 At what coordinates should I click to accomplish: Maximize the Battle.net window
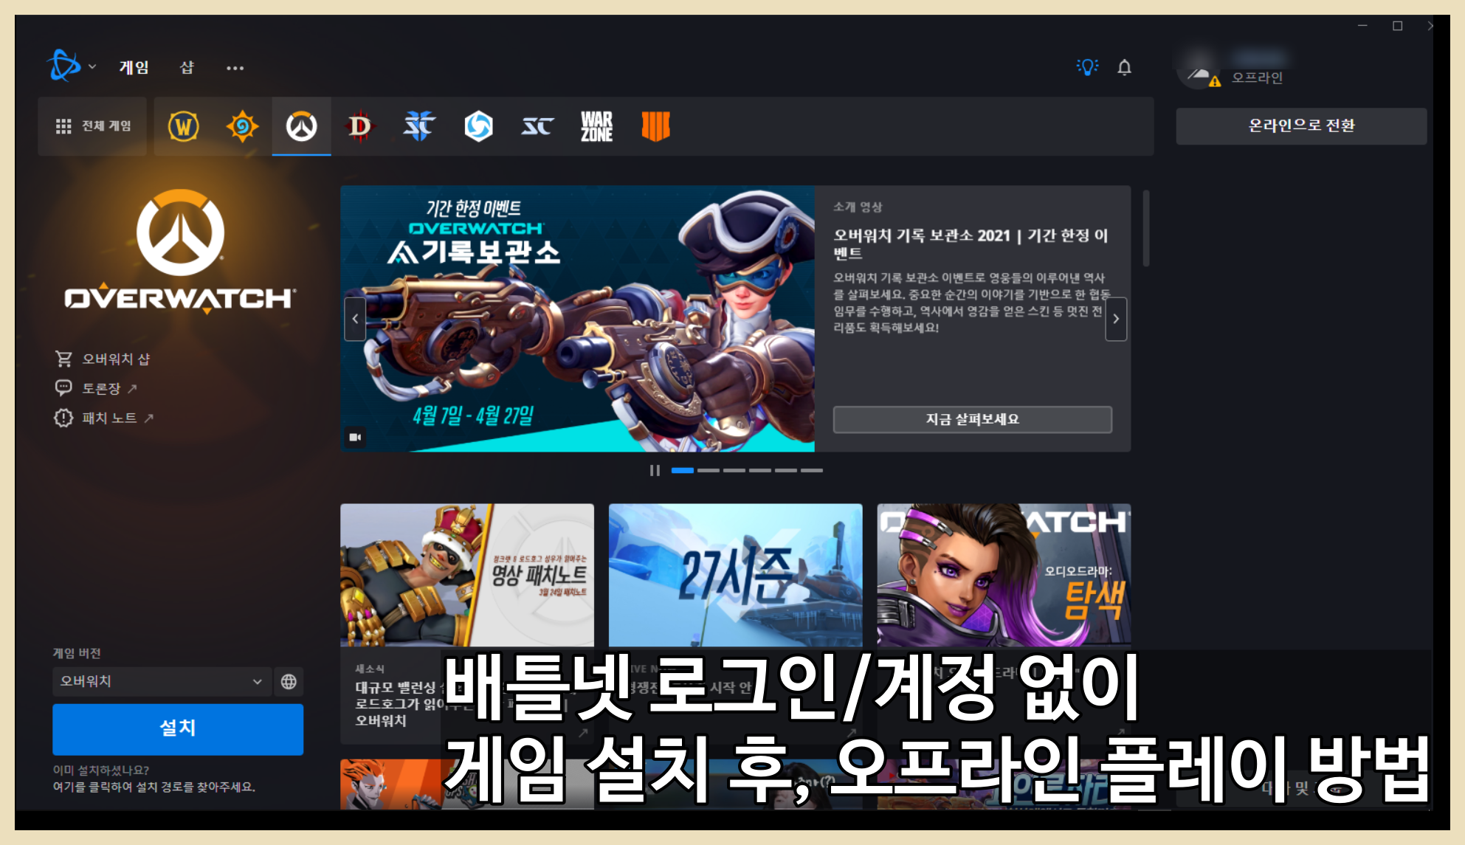click(1397, 26)
